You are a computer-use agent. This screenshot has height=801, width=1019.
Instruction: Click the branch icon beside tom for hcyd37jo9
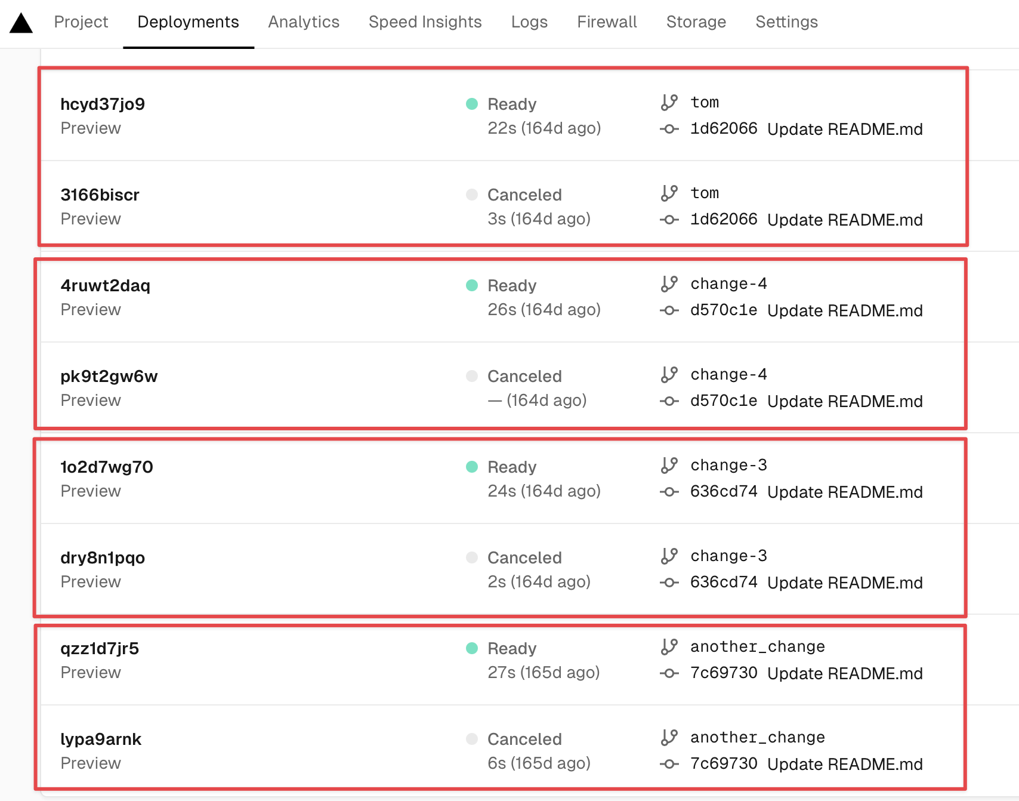click(669, 103)
